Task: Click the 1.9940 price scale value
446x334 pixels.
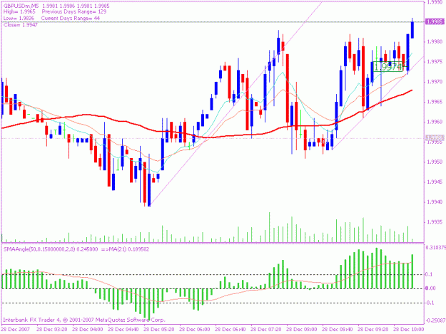Action: pos(435,202)
